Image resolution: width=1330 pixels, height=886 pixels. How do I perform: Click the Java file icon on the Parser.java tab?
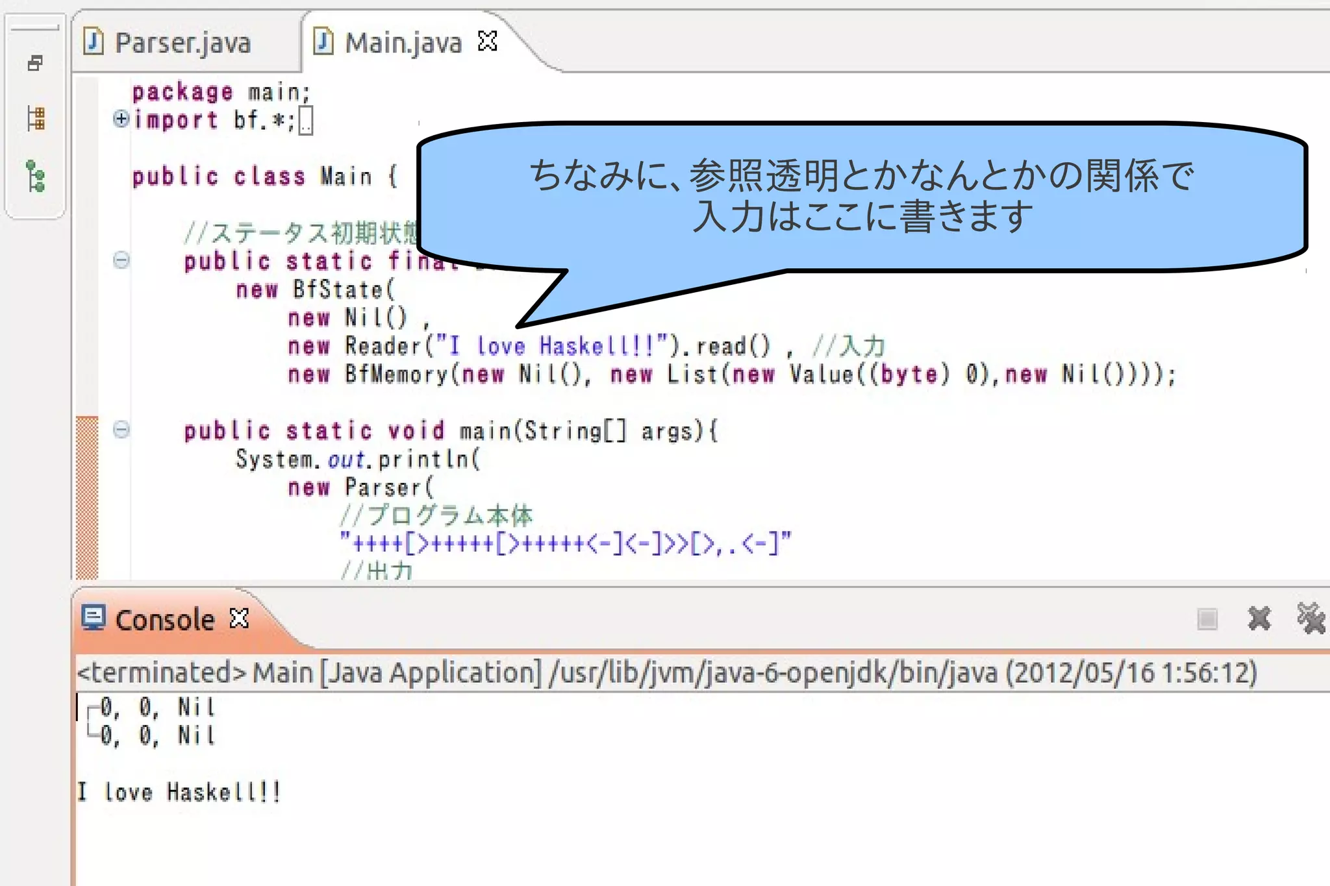94,42
